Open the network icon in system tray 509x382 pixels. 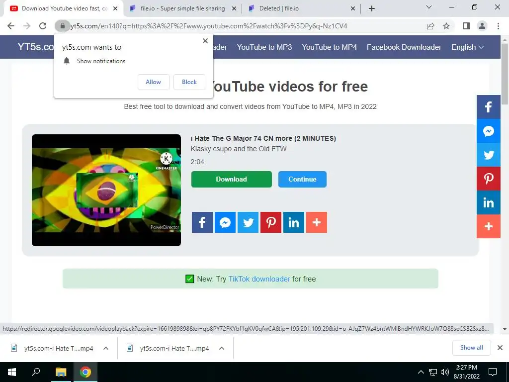click(x=433, y=372)
